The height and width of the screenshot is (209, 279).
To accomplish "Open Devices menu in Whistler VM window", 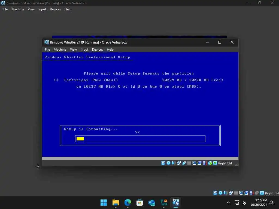I will point(98,50).
